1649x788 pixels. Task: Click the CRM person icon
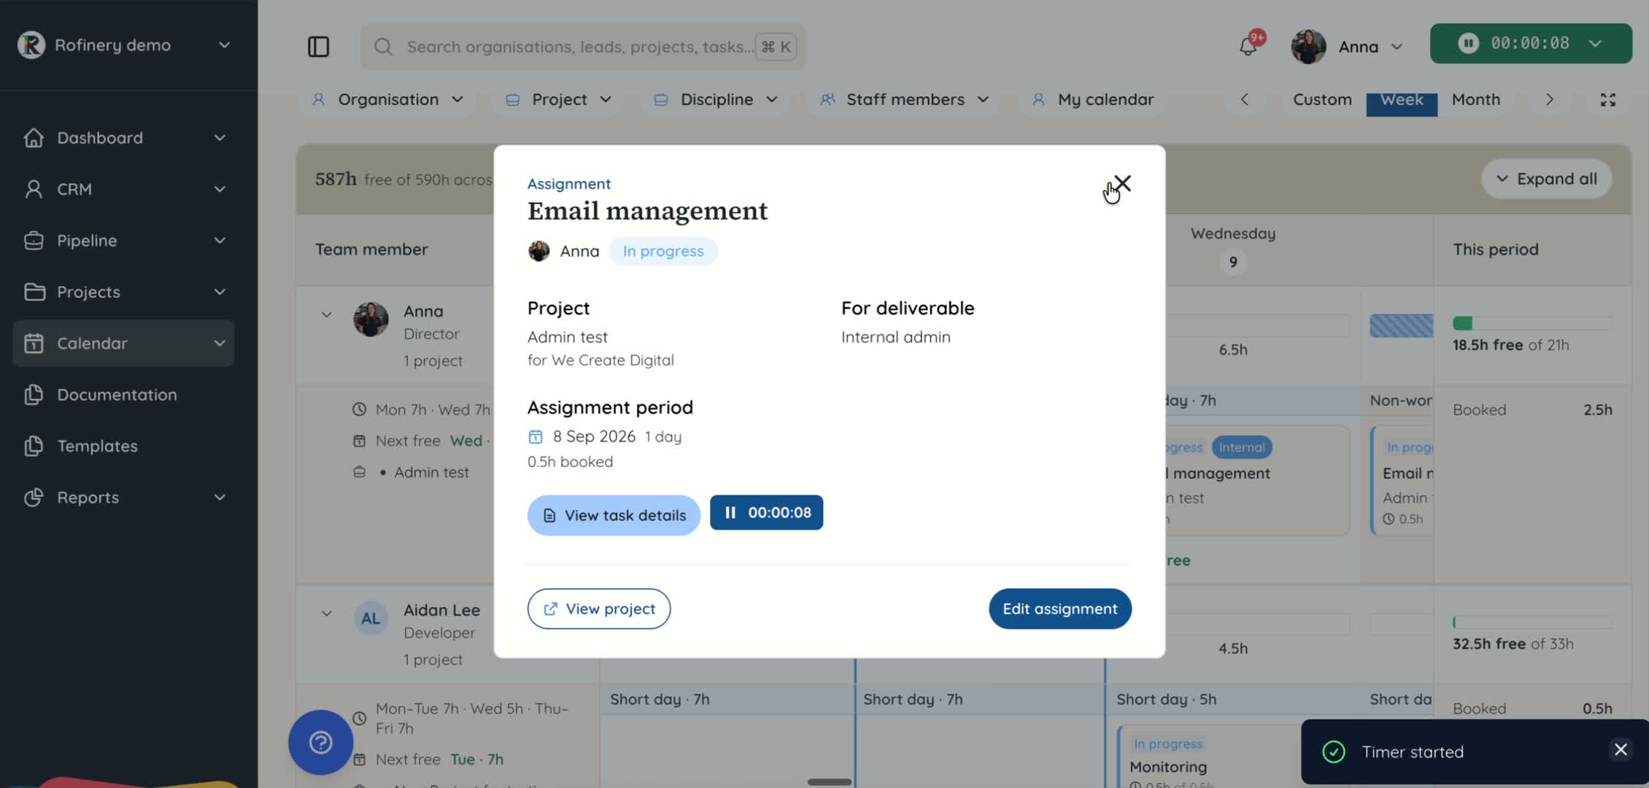[x=34, y=189]
